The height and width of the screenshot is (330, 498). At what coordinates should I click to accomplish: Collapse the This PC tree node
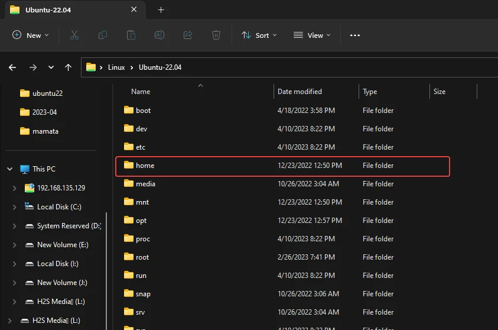pyautogui.click(x=10, y=169)
